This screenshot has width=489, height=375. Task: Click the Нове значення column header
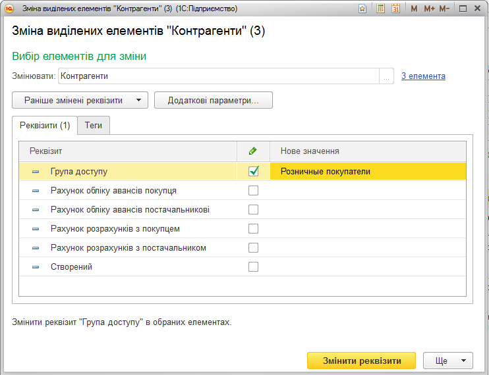[x=368, y=151]
